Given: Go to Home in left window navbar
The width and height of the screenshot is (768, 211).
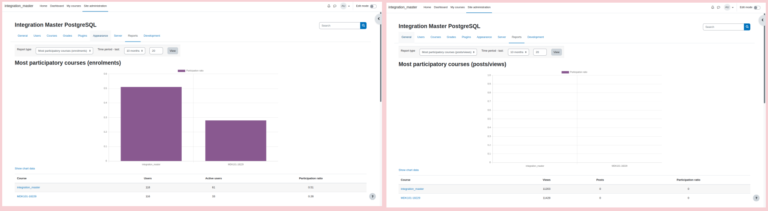Looking at the screenshot, I should tap(43, 6).
